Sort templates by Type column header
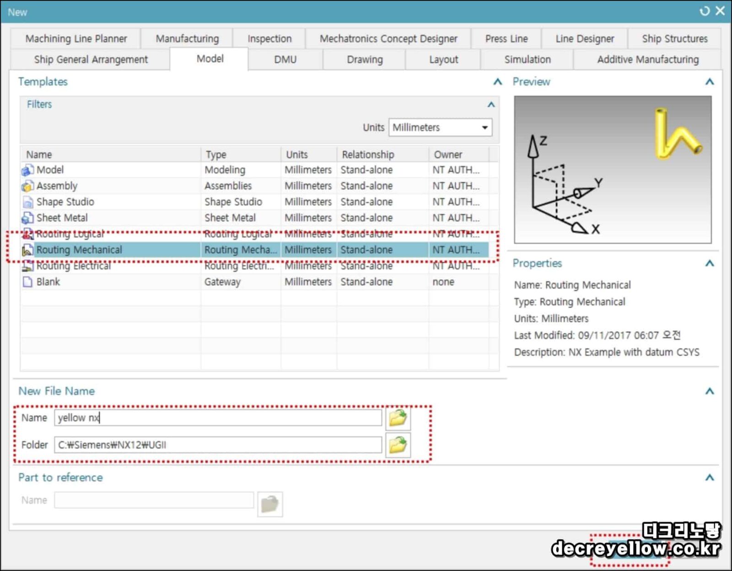The width and height of the screenshot is (732, 571). point(241,155)
